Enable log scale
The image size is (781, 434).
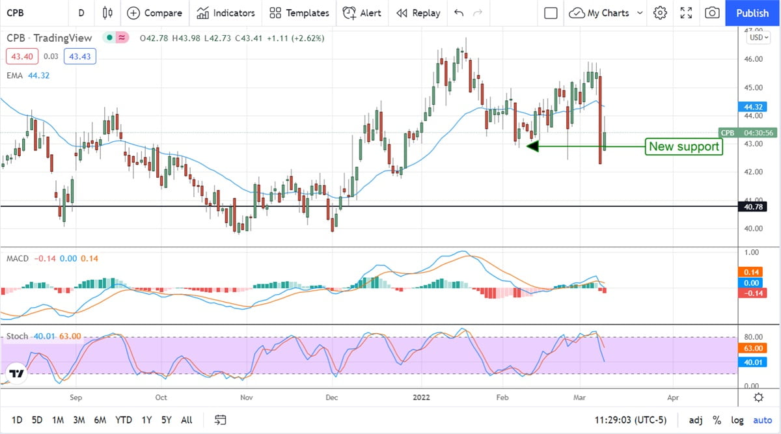point(737,420)
